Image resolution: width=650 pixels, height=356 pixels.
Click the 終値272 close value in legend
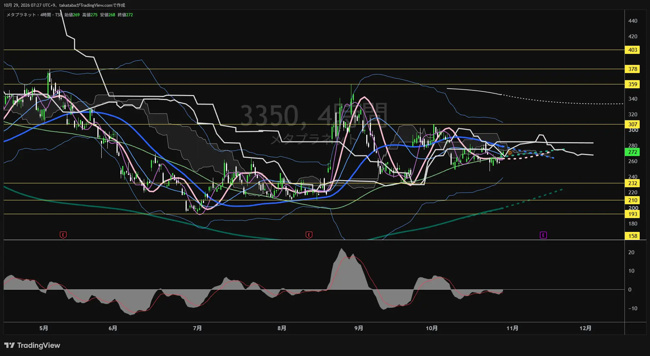click(x=125, y=15)
